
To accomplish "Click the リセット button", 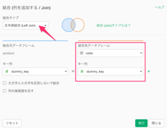I will click(12, 123).
